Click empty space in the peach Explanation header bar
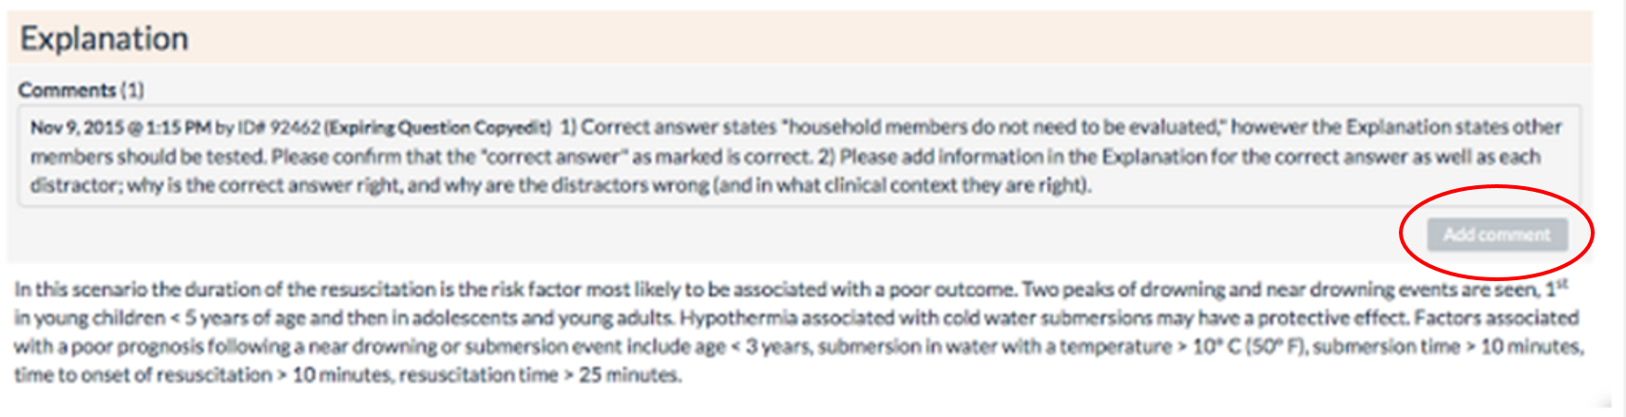Screen dimensions: 1626x417 (x=855, y=39)
